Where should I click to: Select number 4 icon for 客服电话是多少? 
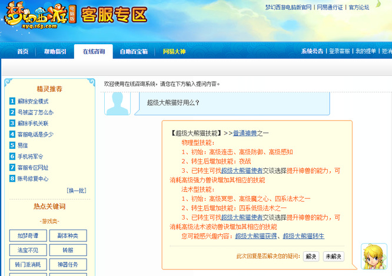point(12,134)
